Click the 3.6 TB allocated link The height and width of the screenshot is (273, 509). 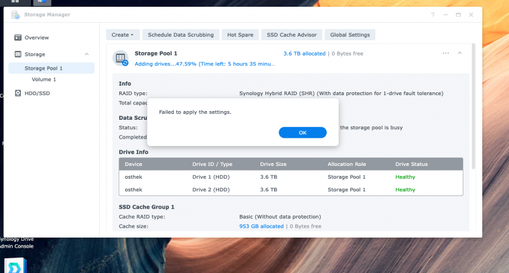pyautogui.click(x=305, y=54)
